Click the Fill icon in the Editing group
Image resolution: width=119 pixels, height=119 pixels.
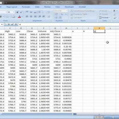(114, 14)
